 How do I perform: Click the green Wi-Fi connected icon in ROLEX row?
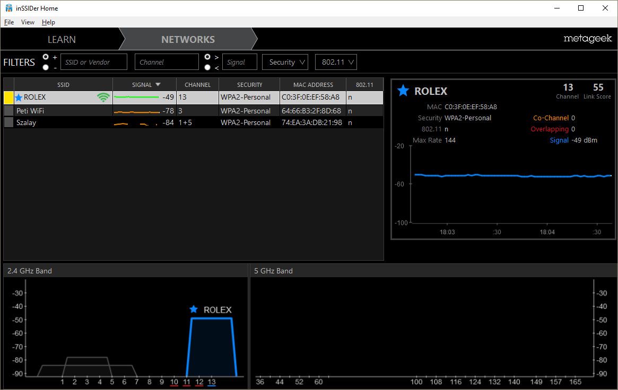103,97
